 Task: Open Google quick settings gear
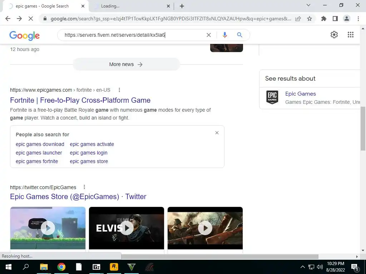point(334,35)
